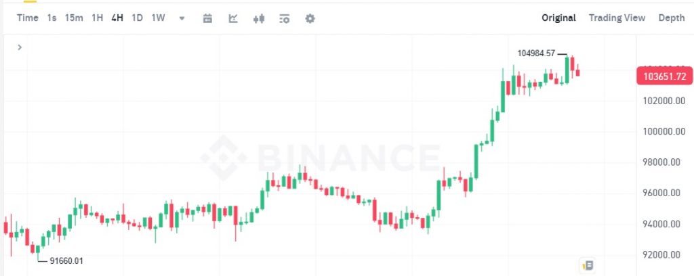Image resolution: width=694 pixels, height=276 pixels.
Task: Switch to 4H interval
Action: pos(117,18)
